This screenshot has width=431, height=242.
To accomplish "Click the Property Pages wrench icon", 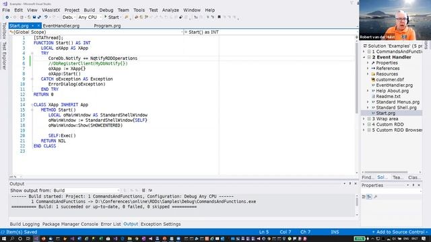I will [x=376, y=197].
